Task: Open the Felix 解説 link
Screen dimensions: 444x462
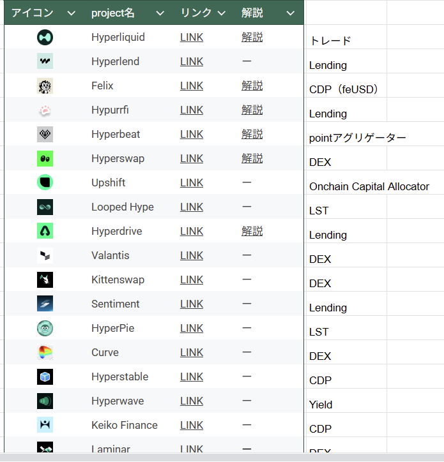Action: [252, 86]
